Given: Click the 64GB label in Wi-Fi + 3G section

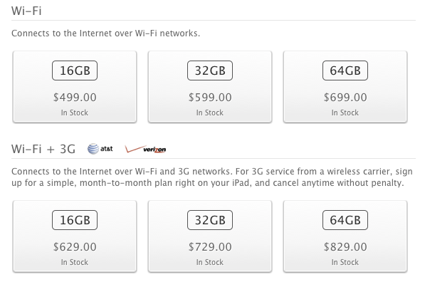Looking at the screenshot, I should pyautogui.click(x=345, y=220).
